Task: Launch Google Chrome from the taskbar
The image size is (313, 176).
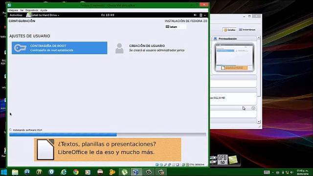Action: coord(76,172)
